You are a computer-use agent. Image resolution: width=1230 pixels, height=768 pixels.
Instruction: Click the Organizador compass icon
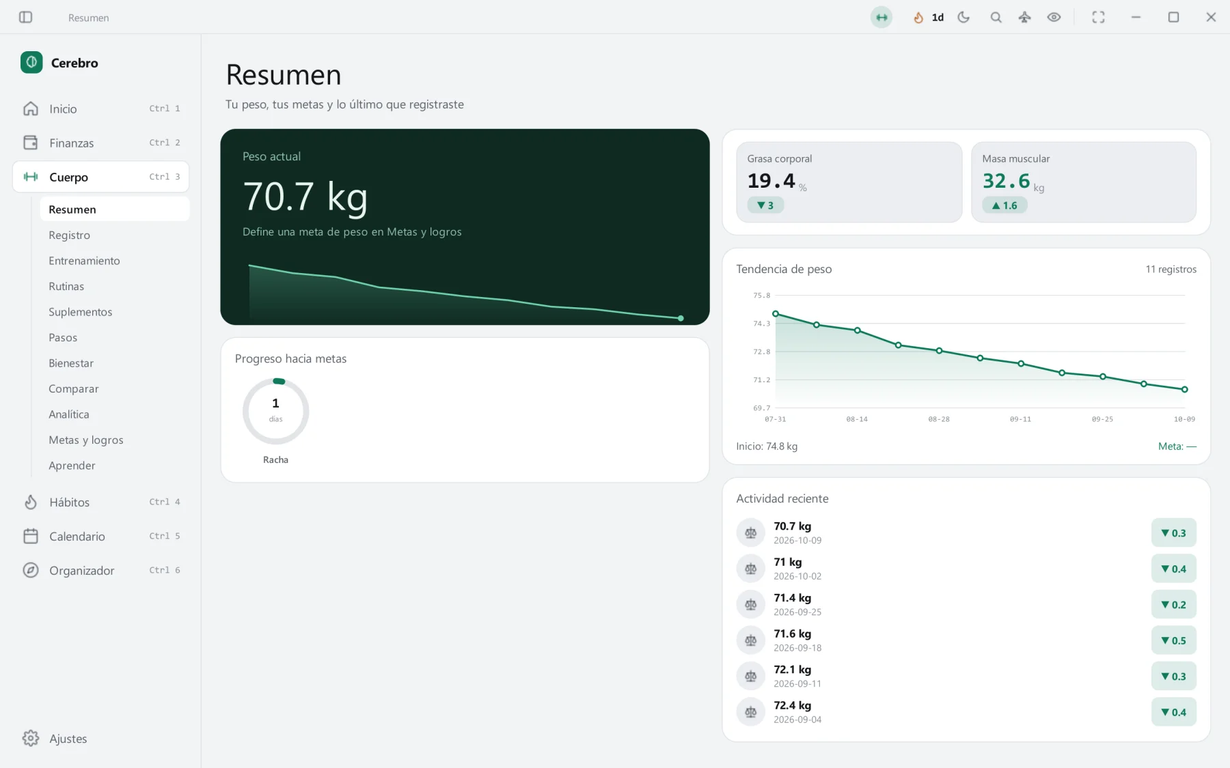tap(31, 570)
